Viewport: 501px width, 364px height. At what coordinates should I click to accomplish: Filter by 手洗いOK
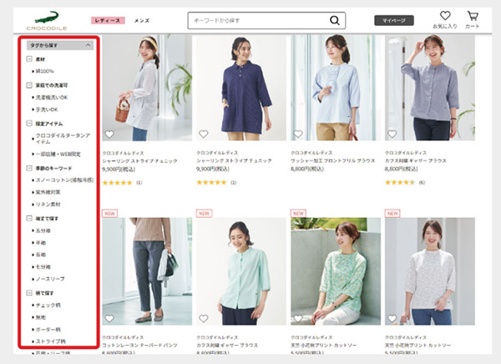pos(46,109)
